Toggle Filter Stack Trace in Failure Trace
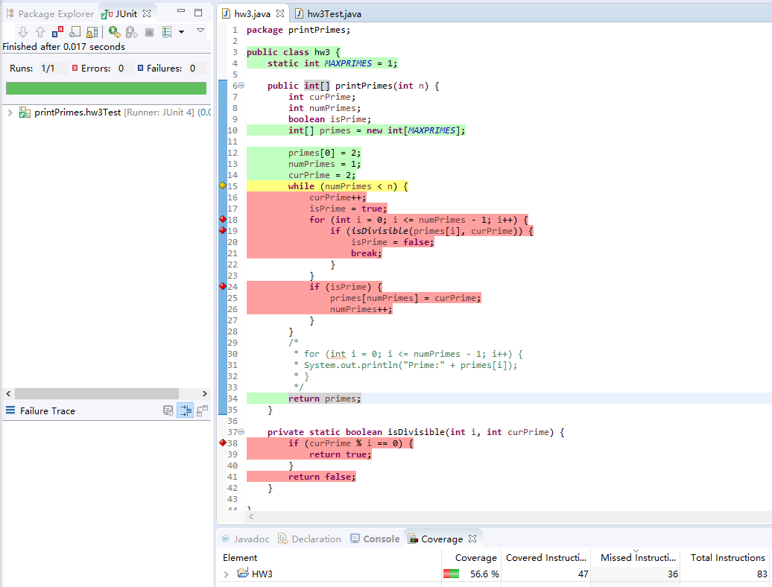 click(x=186, y=410)
